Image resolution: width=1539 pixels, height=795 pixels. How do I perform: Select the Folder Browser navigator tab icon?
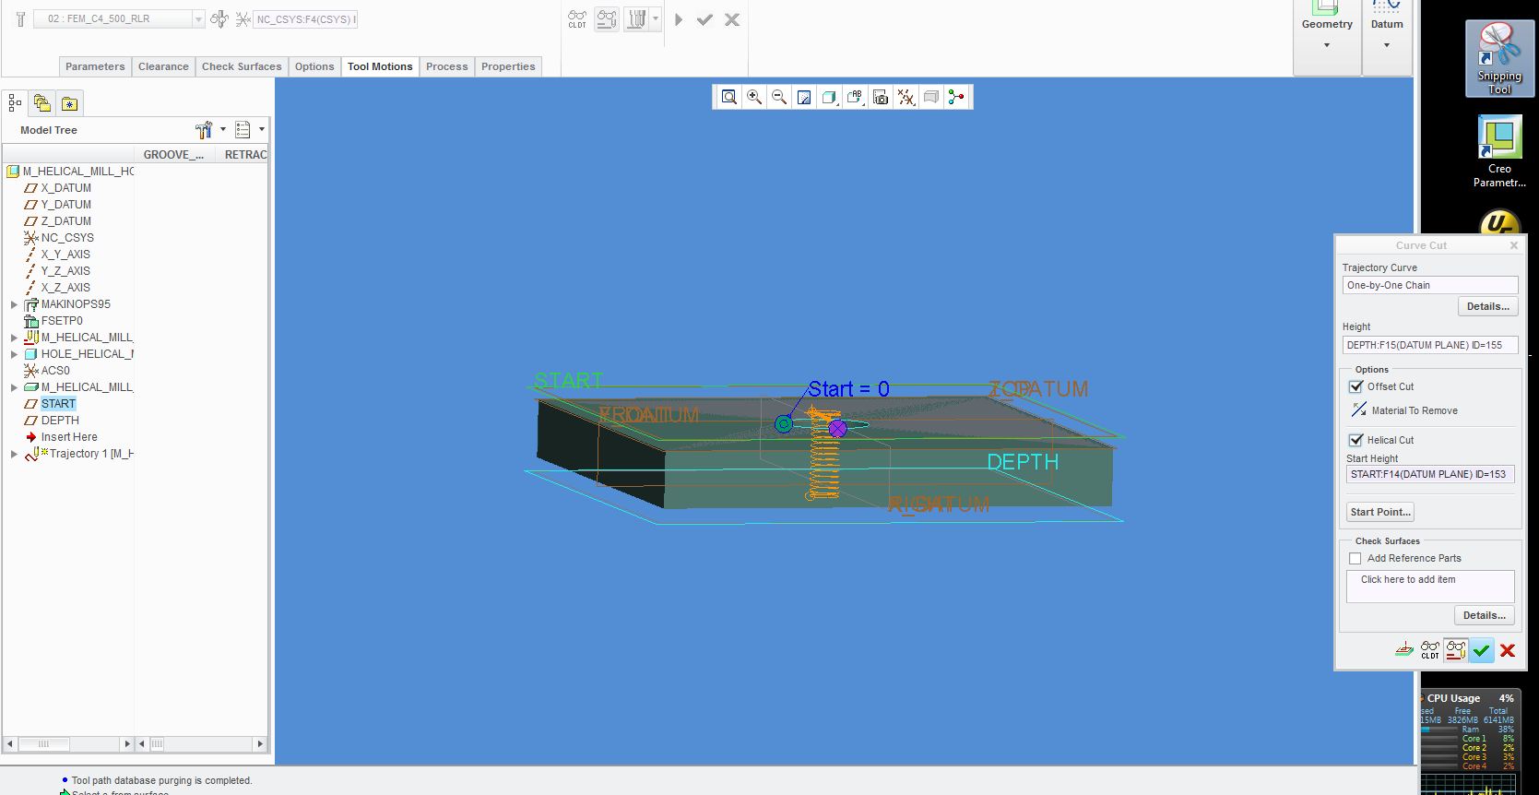(42, 103)
